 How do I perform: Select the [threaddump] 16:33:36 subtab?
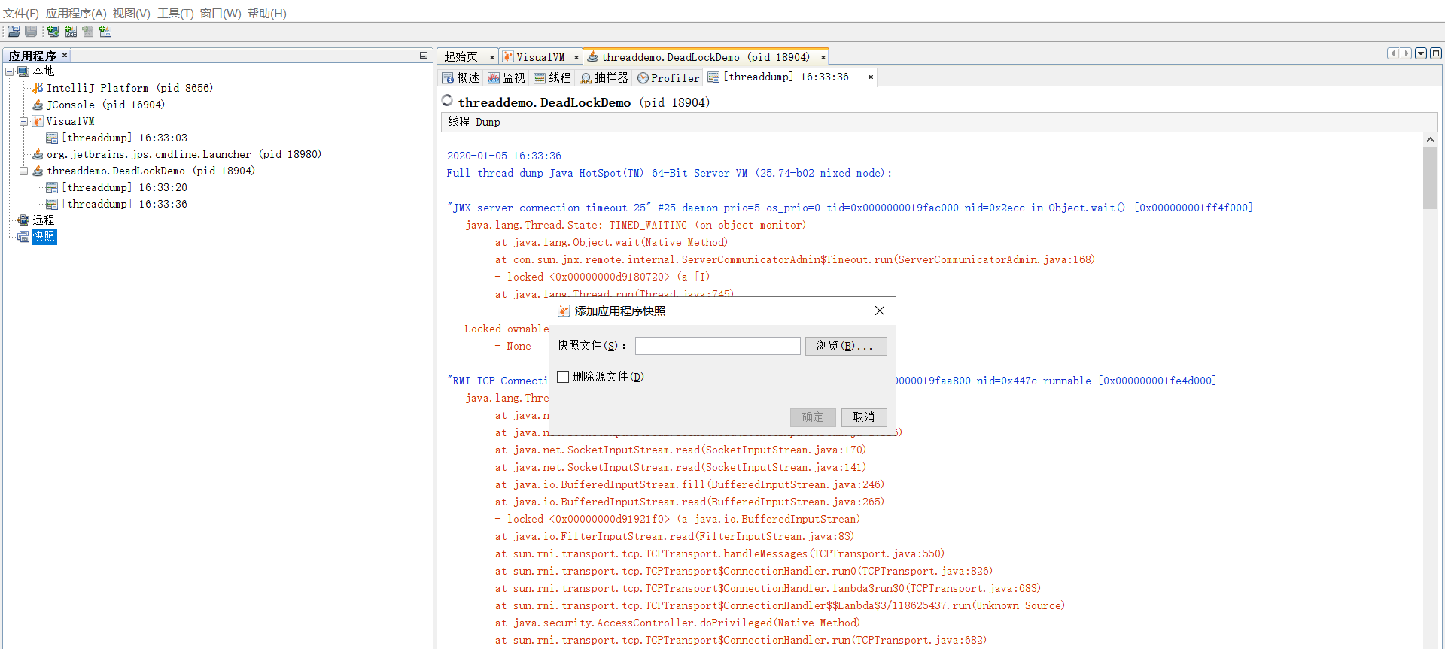pyautogui.click(x=786, y=77)
